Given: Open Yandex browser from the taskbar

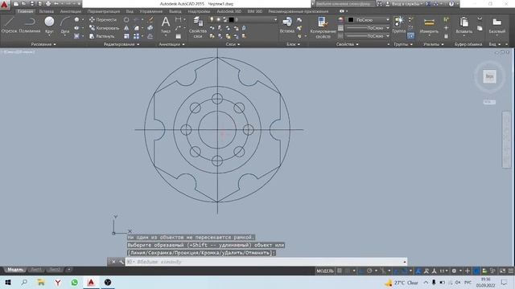Looking at the screenshot, I should click(58, 282).
